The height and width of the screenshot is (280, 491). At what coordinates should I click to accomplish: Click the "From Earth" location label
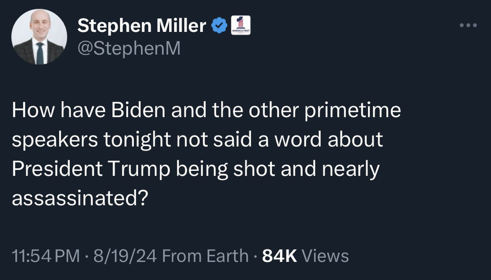tap(205, 256)
